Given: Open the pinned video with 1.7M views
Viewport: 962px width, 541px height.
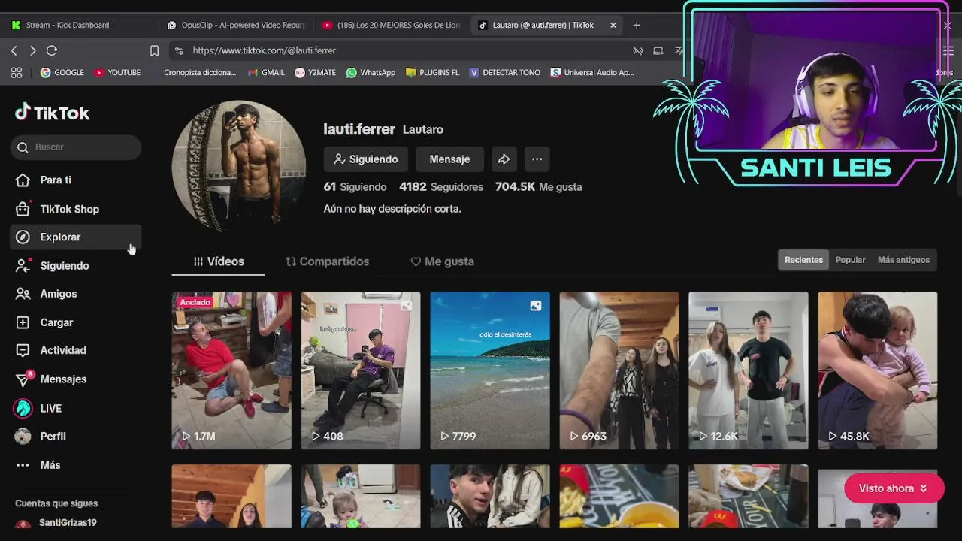Looking at the screenshot, I should click(x=231, y=370).
